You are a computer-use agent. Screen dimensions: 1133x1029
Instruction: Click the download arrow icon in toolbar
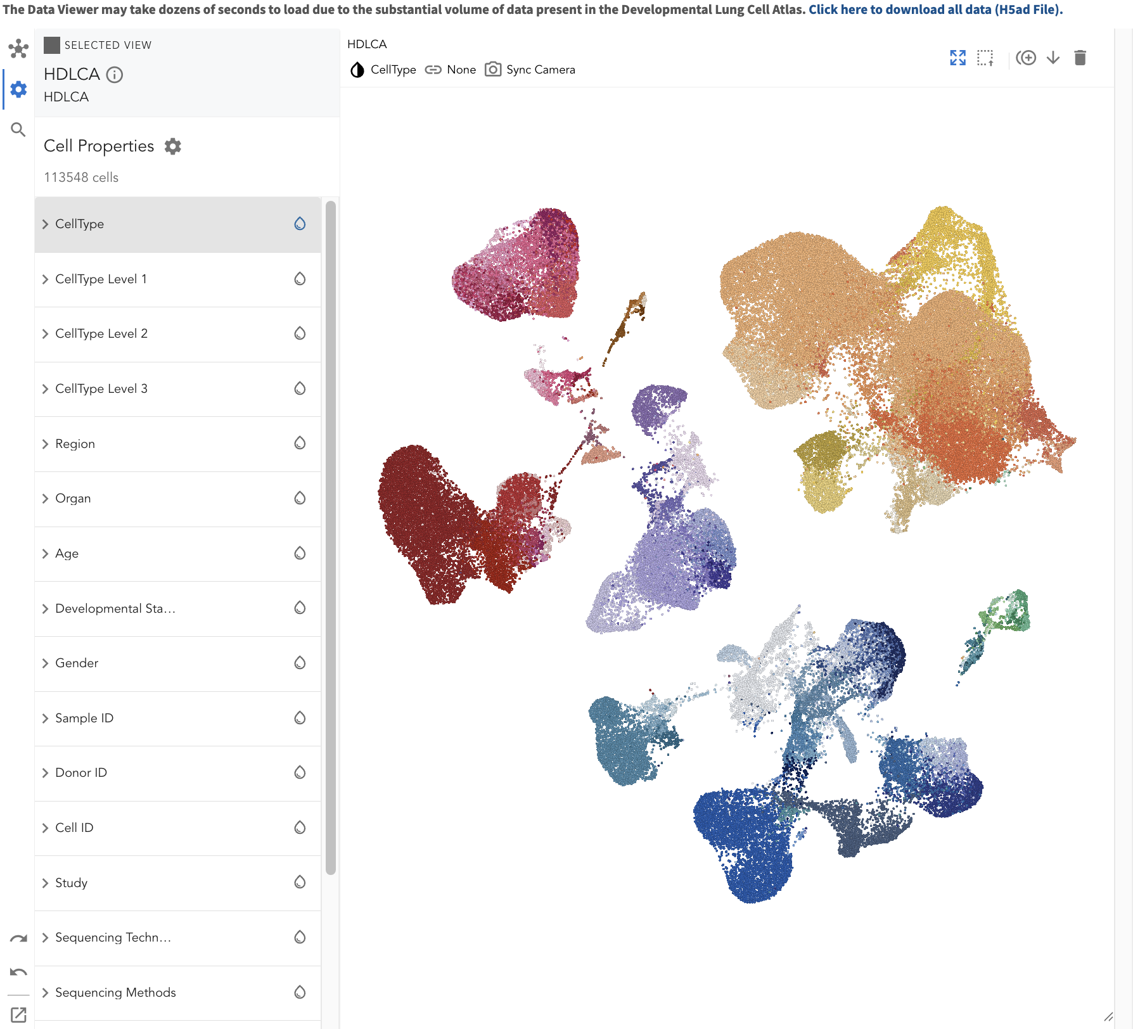1053,58
